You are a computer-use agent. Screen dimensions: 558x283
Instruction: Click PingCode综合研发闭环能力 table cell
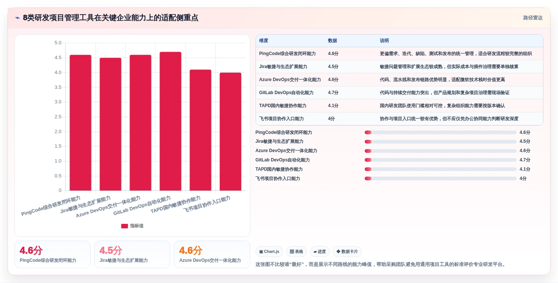287,54
